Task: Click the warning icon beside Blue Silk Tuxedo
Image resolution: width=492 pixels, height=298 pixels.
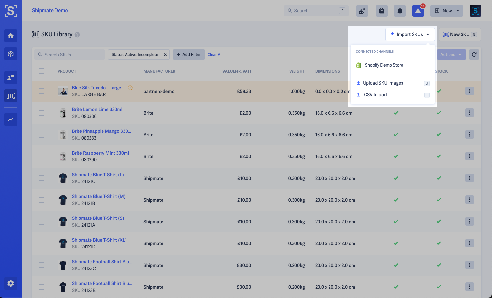Action: 130,88
